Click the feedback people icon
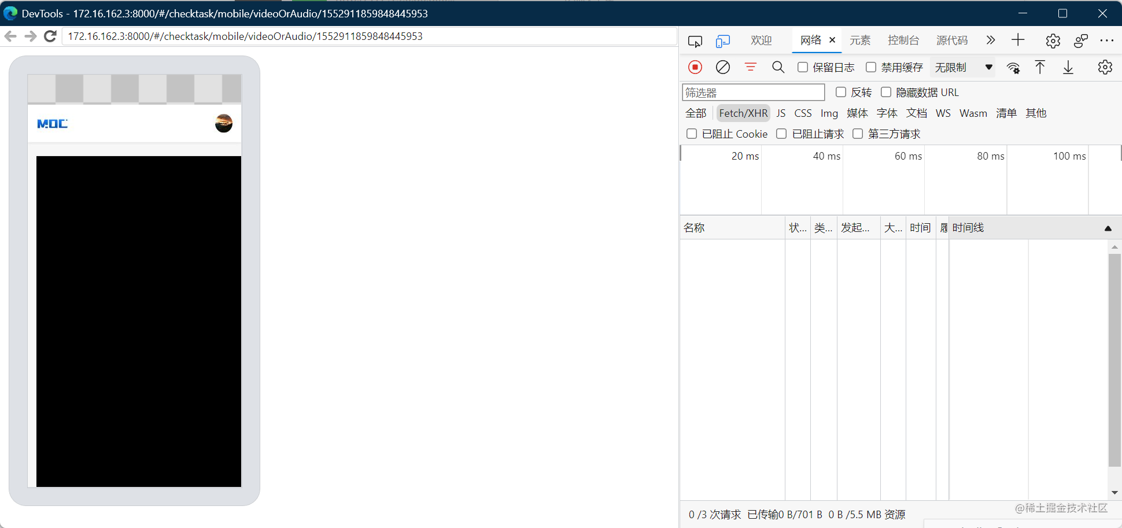The width and height of the screenshot is (1122, 528). (x=1081, y=40)
